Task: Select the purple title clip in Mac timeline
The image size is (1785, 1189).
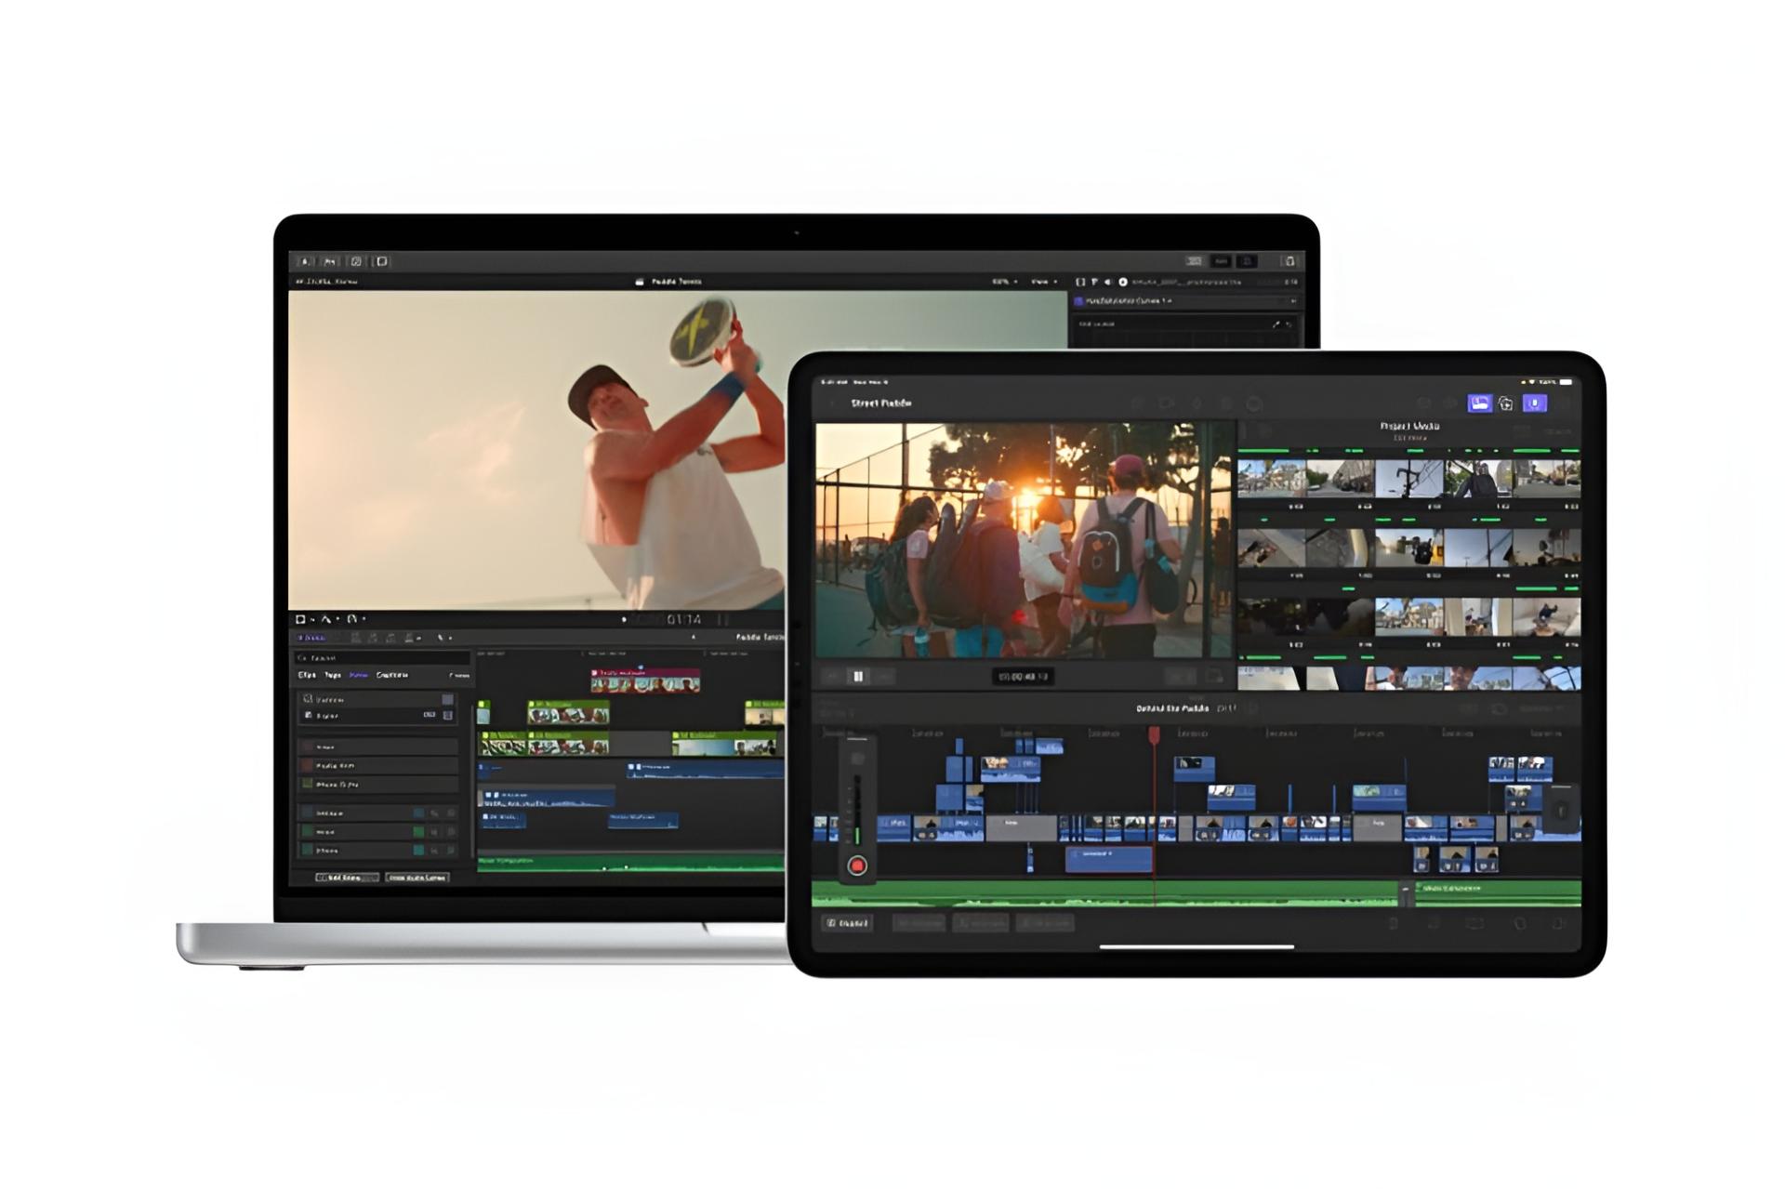Action: coord(644,680)
